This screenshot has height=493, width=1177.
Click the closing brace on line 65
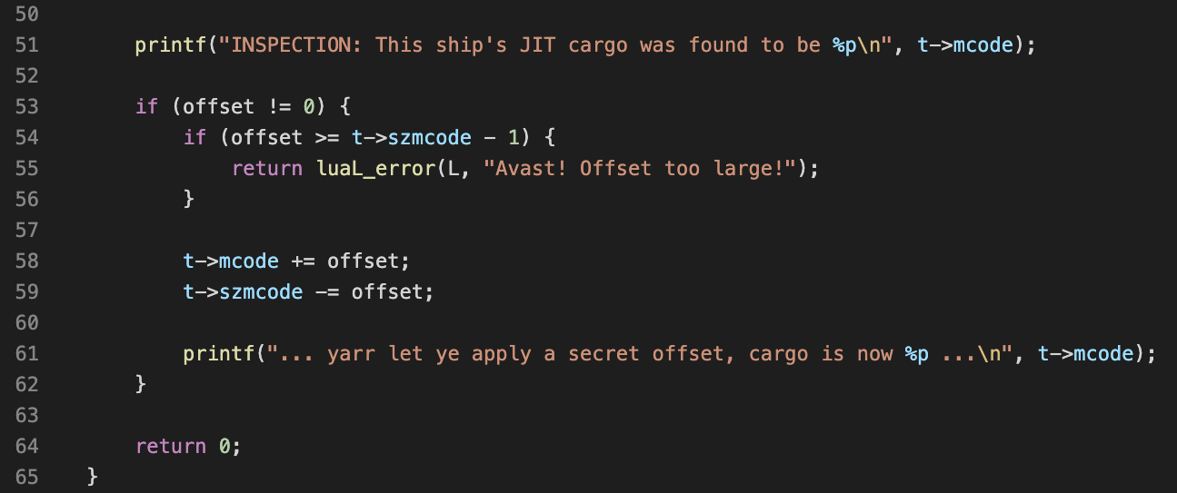pos(93,477)
